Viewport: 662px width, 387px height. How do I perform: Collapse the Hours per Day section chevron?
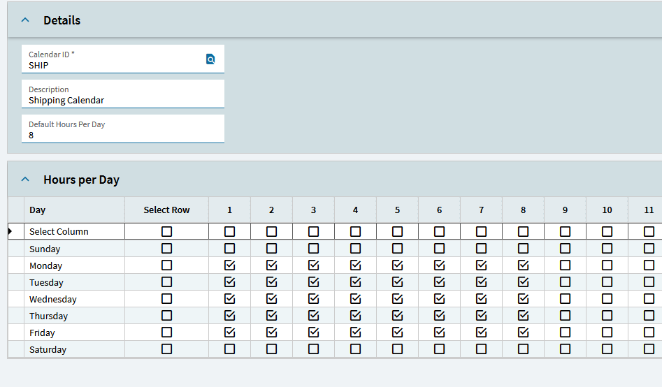26,180
